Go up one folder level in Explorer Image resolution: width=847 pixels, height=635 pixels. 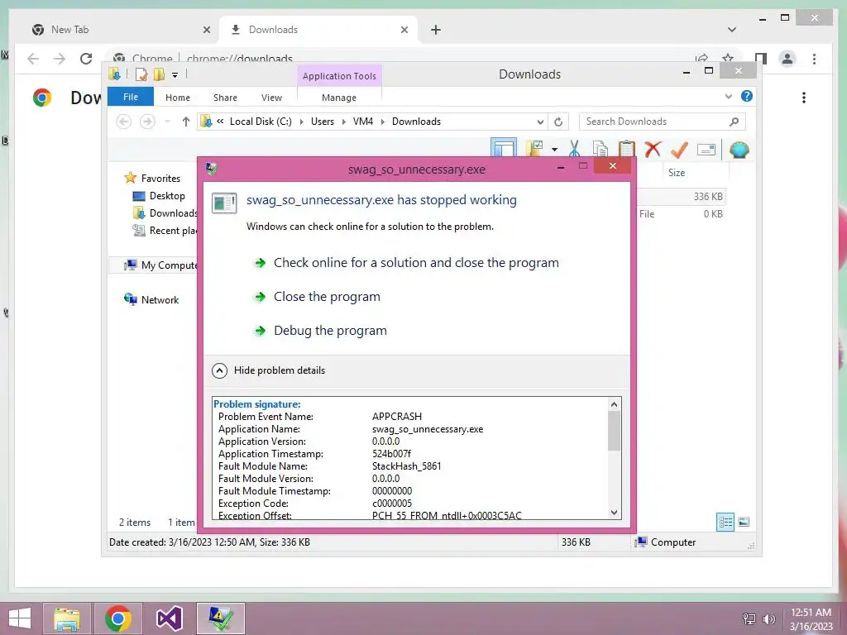[x=186, y=122]
